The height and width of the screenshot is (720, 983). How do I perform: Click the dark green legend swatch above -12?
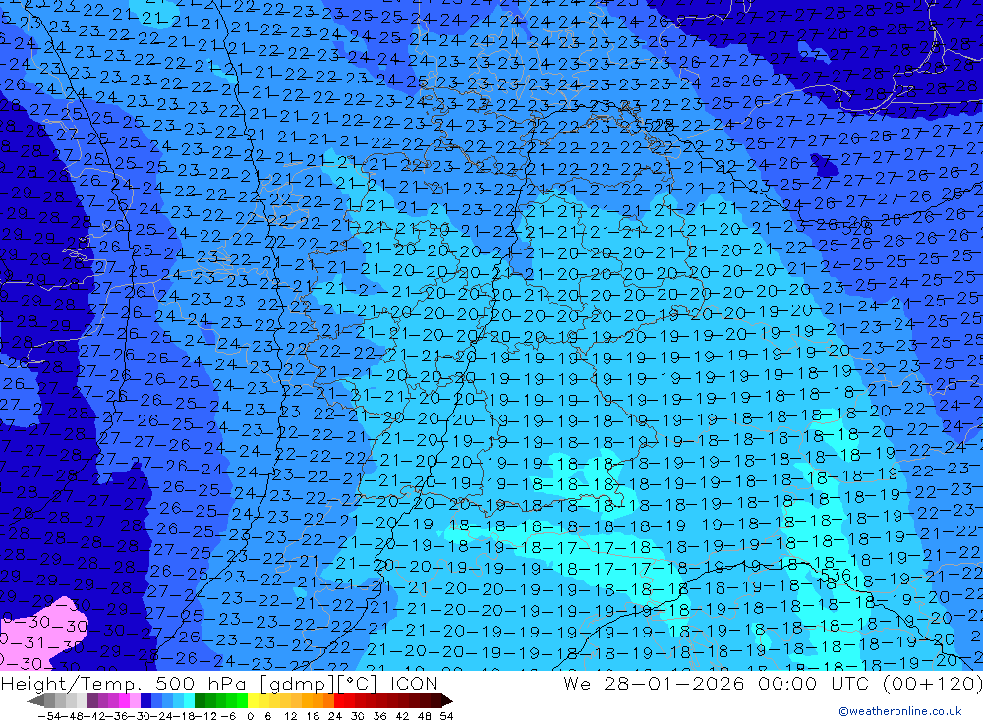[200, 700]
